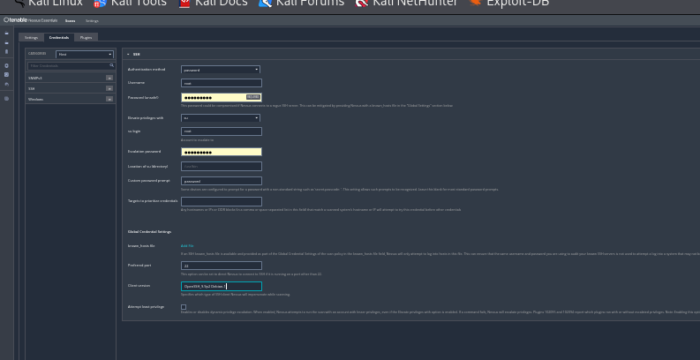Switch to the Settings tab of the scan
Screen dimensions: 700x360
tap(31, 37)
